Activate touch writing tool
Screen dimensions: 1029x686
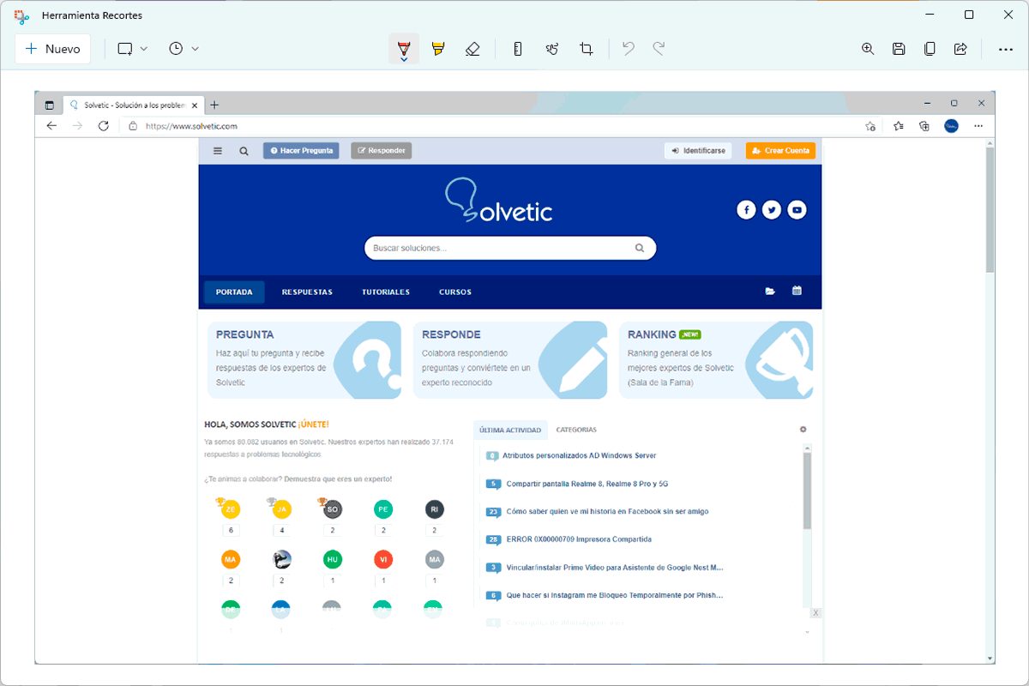(x=552, y=49)
